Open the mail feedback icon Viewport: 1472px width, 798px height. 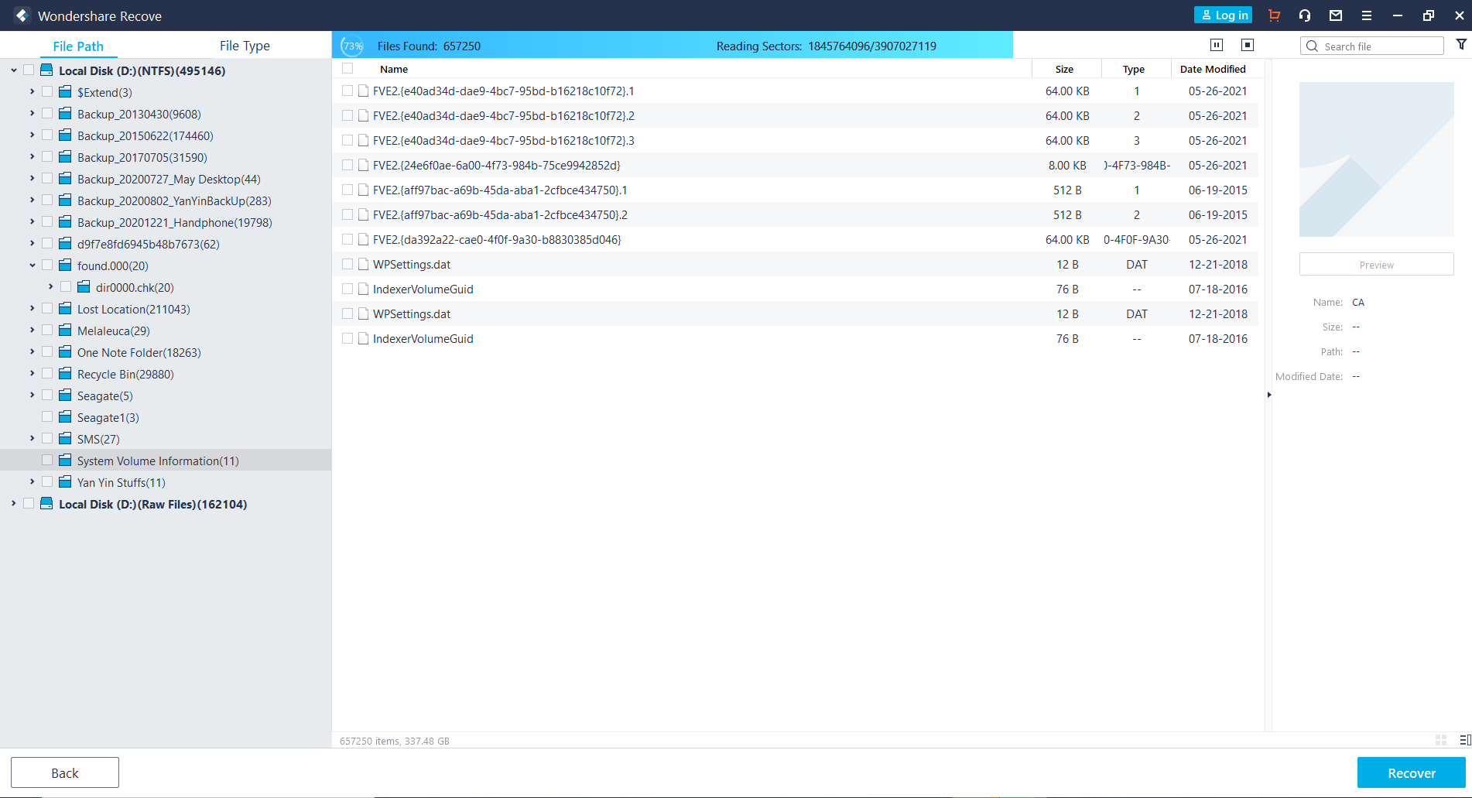(x=1336, y=15)
